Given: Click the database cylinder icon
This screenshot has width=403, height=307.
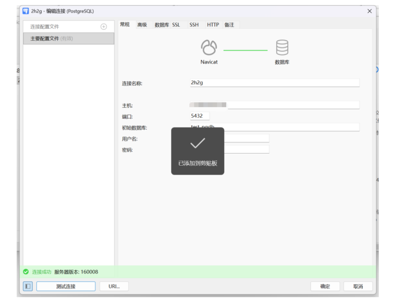Looking at the screenshot, I should tap(282, 47).
